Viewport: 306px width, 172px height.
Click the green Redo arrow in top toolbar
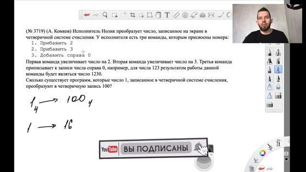click(96, 15)
